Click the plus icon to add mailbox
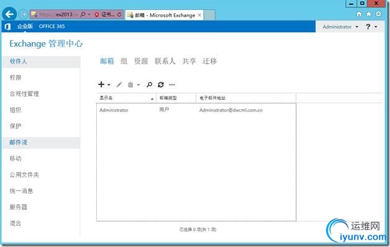 (101, 84)
